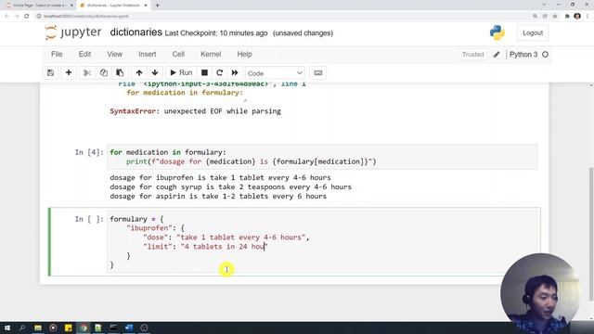This screenshot has width=594, height=334.
Task: Interrupt the kernel with the stop icon
Action: coord(204,72)
